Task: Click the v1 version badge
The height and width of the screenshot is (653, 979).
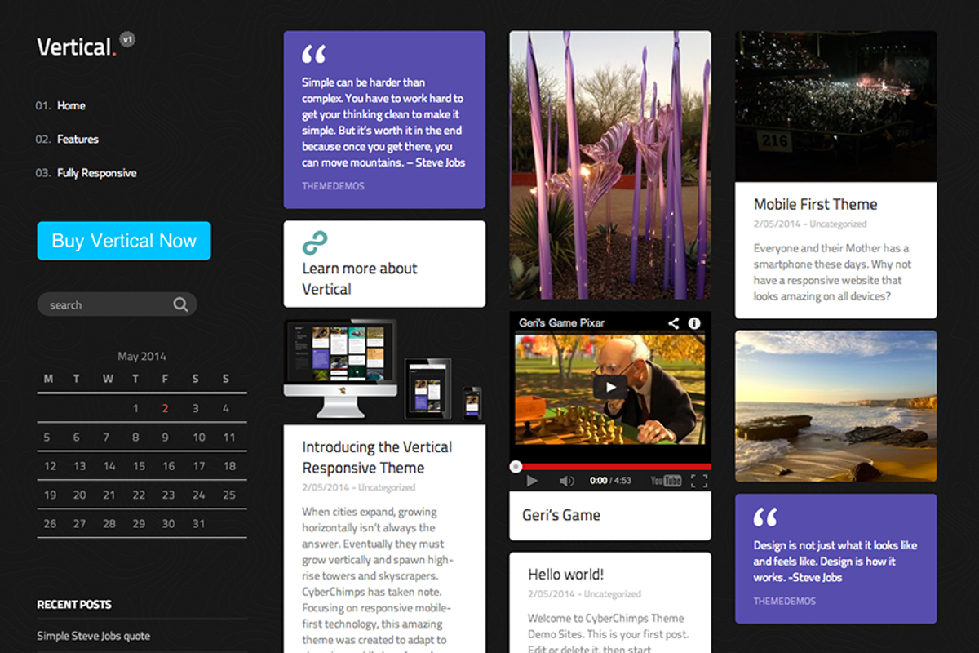Action: click(x=127, y=39)
